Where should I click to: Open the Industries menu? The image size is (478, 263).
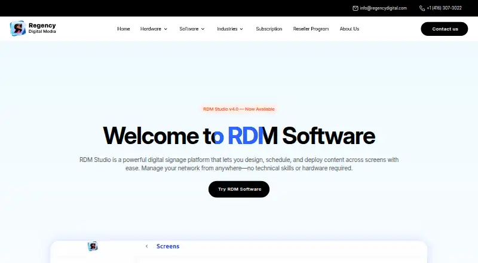(227, 29)
